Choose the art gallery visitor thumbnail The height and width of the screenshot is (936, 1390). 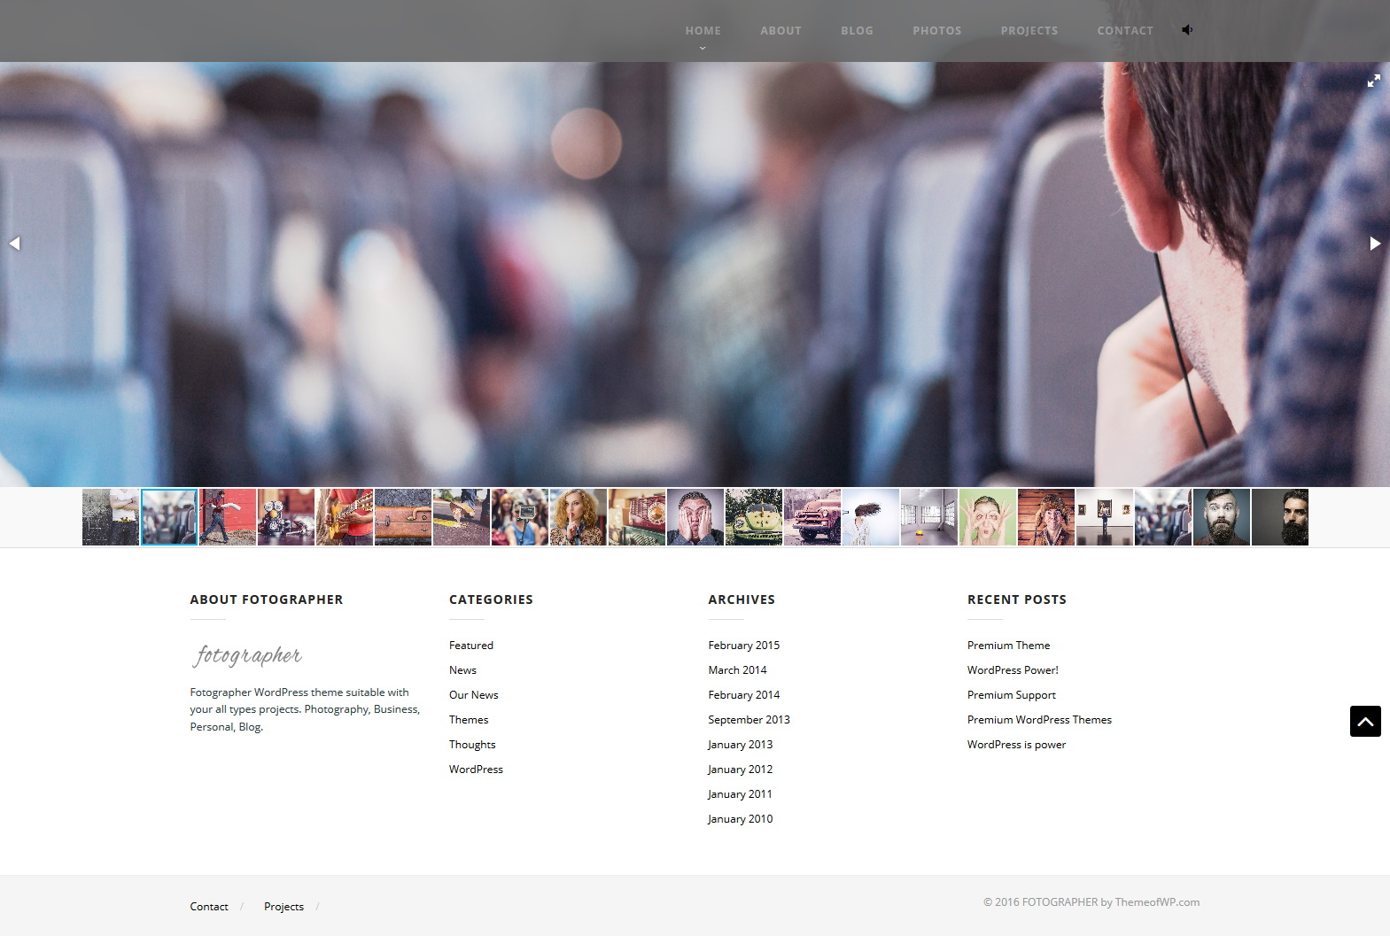click(1105, 517)
